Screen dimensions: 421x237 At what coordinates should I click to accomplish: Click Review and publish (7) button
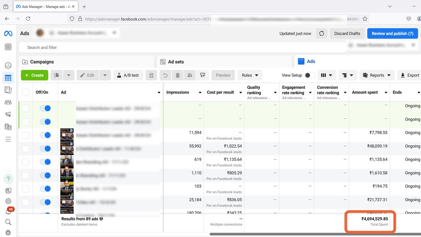(x=392, y=34)
